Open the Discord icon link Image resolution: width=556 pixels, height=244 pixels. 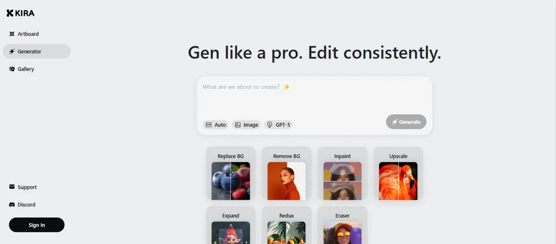(x=12, y=205)
